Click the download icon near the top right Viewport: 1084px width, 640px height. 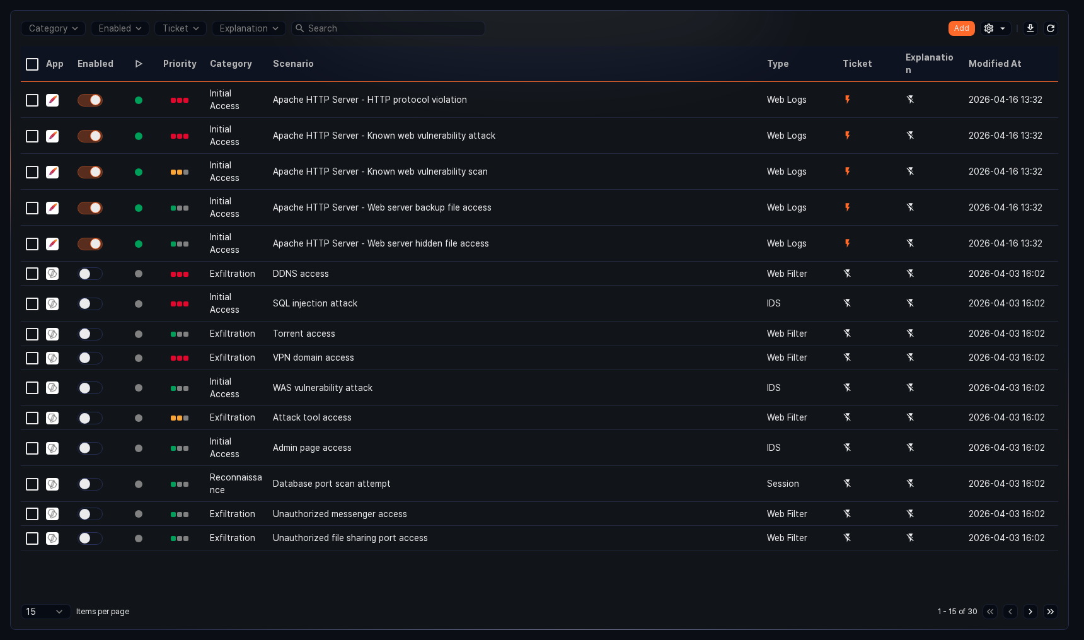[1030, 28]
